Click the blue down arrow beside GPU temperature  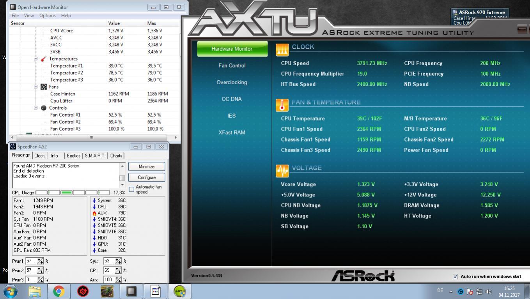point(94,244)
